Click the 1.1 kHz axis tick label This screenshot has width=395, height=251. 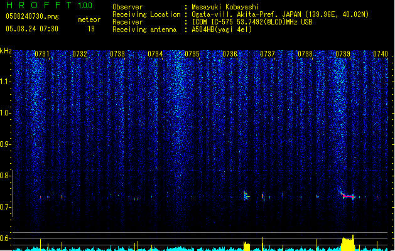click(5, 82)
